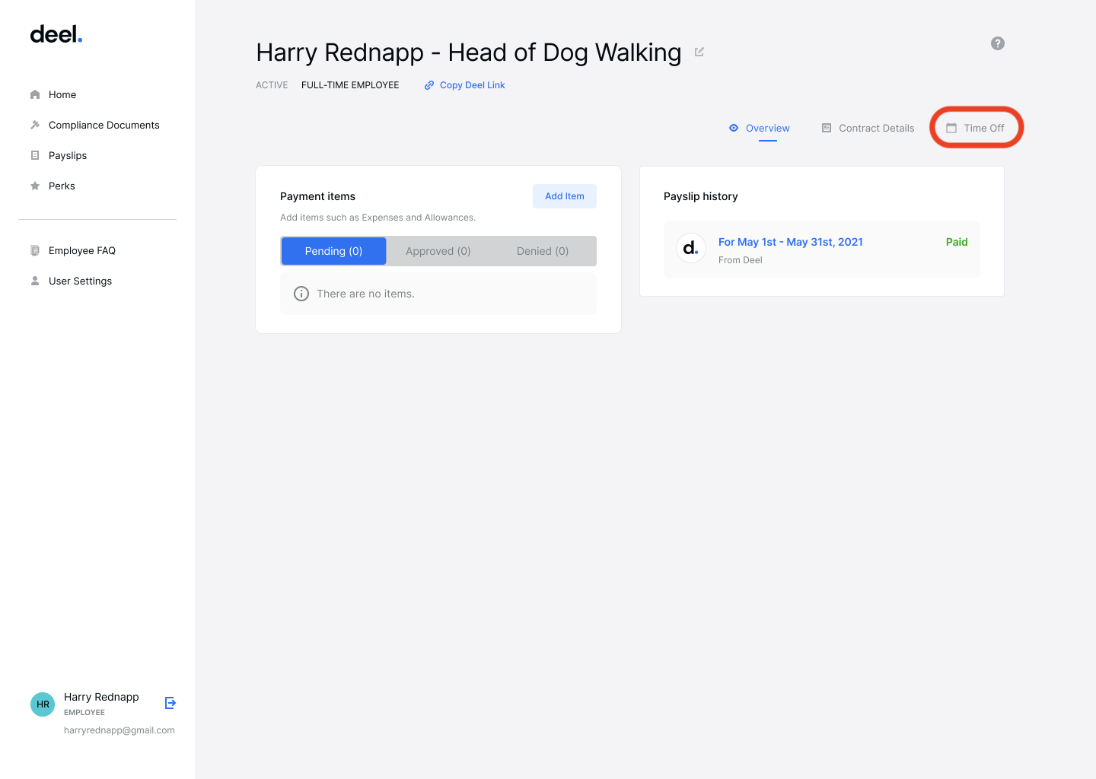The height and width of the screenshot is (779, 1096).
Task: Click the Employee FAQ page icon
Action: click(x=35, y=250)
